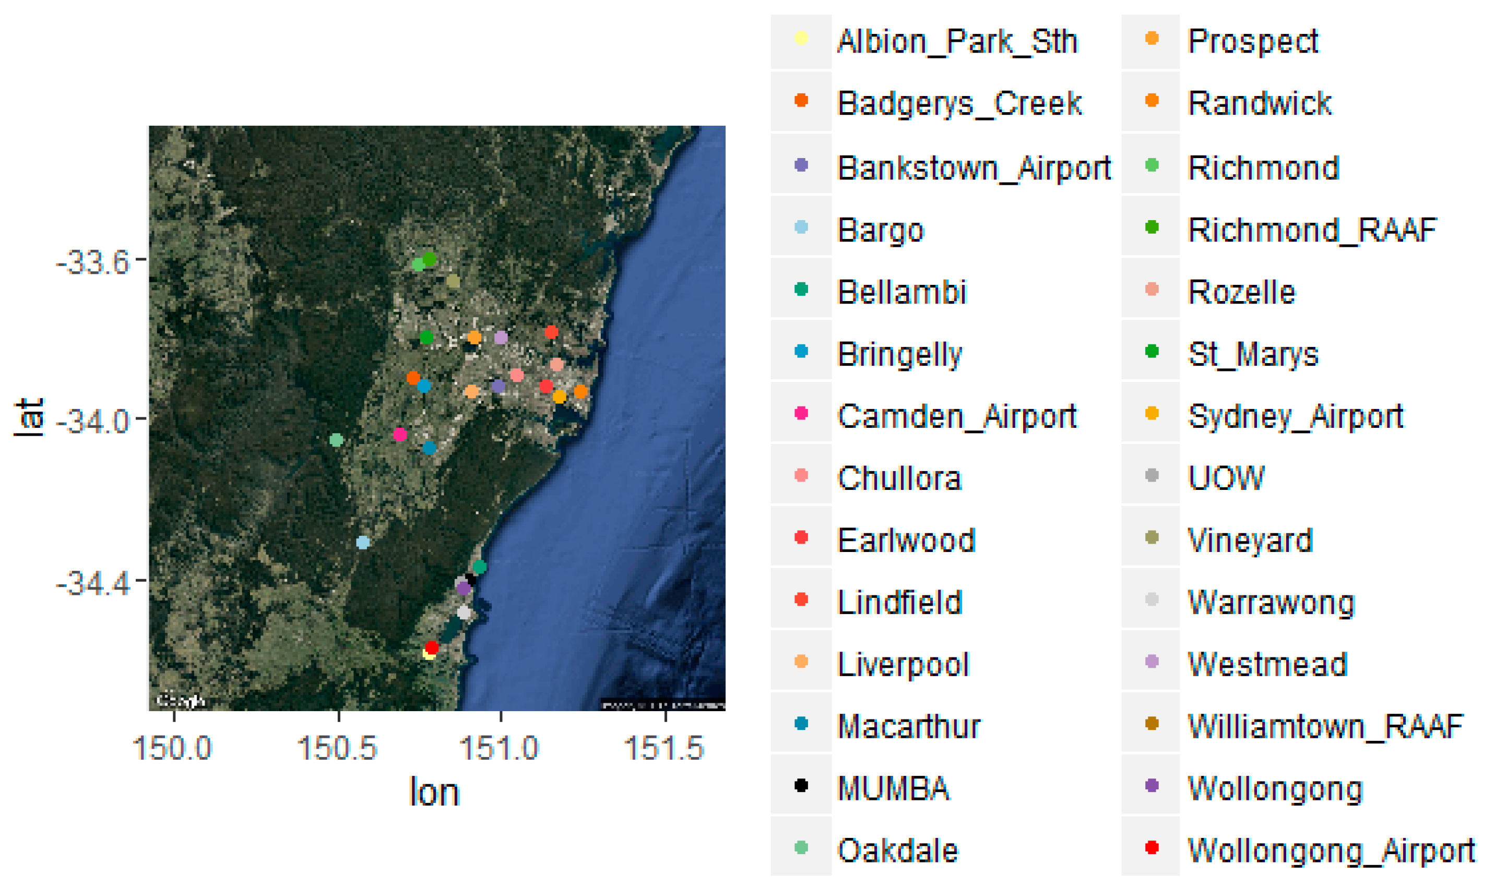Click the pink Camden Airport map point
The height and width of the screenshot is (888, 1495).
pyautogui.click(x=400, y=435)
